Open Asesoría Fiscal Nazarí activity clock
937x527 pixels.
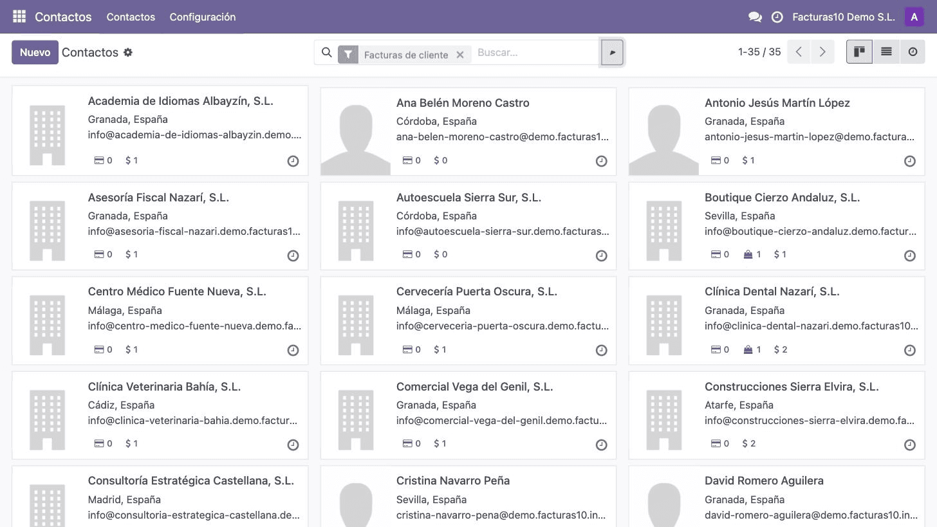pos(293,256)
